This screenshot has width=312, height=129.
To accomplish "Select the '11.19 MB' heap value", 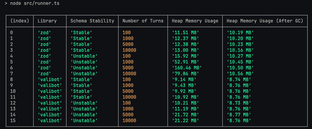I will pos(185,109).
